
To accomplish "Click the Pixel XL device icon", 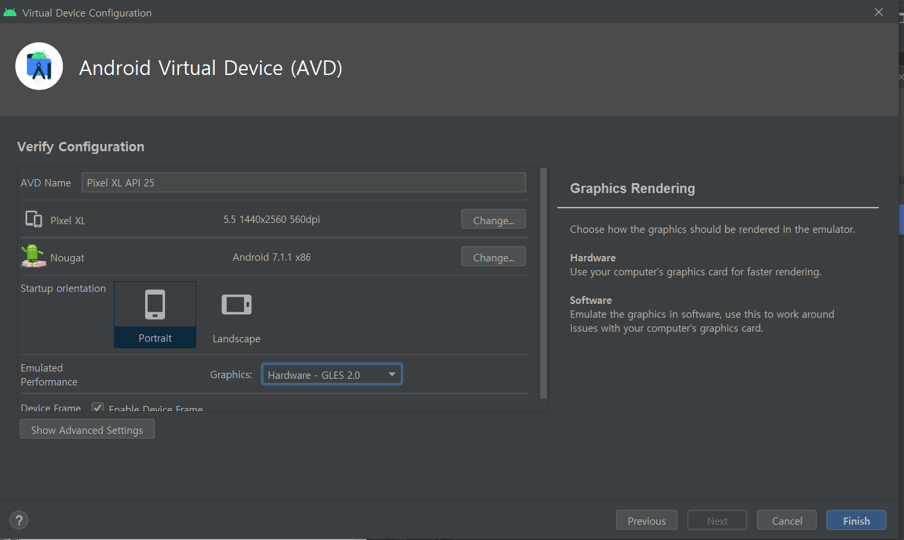I will pos(33,220).
